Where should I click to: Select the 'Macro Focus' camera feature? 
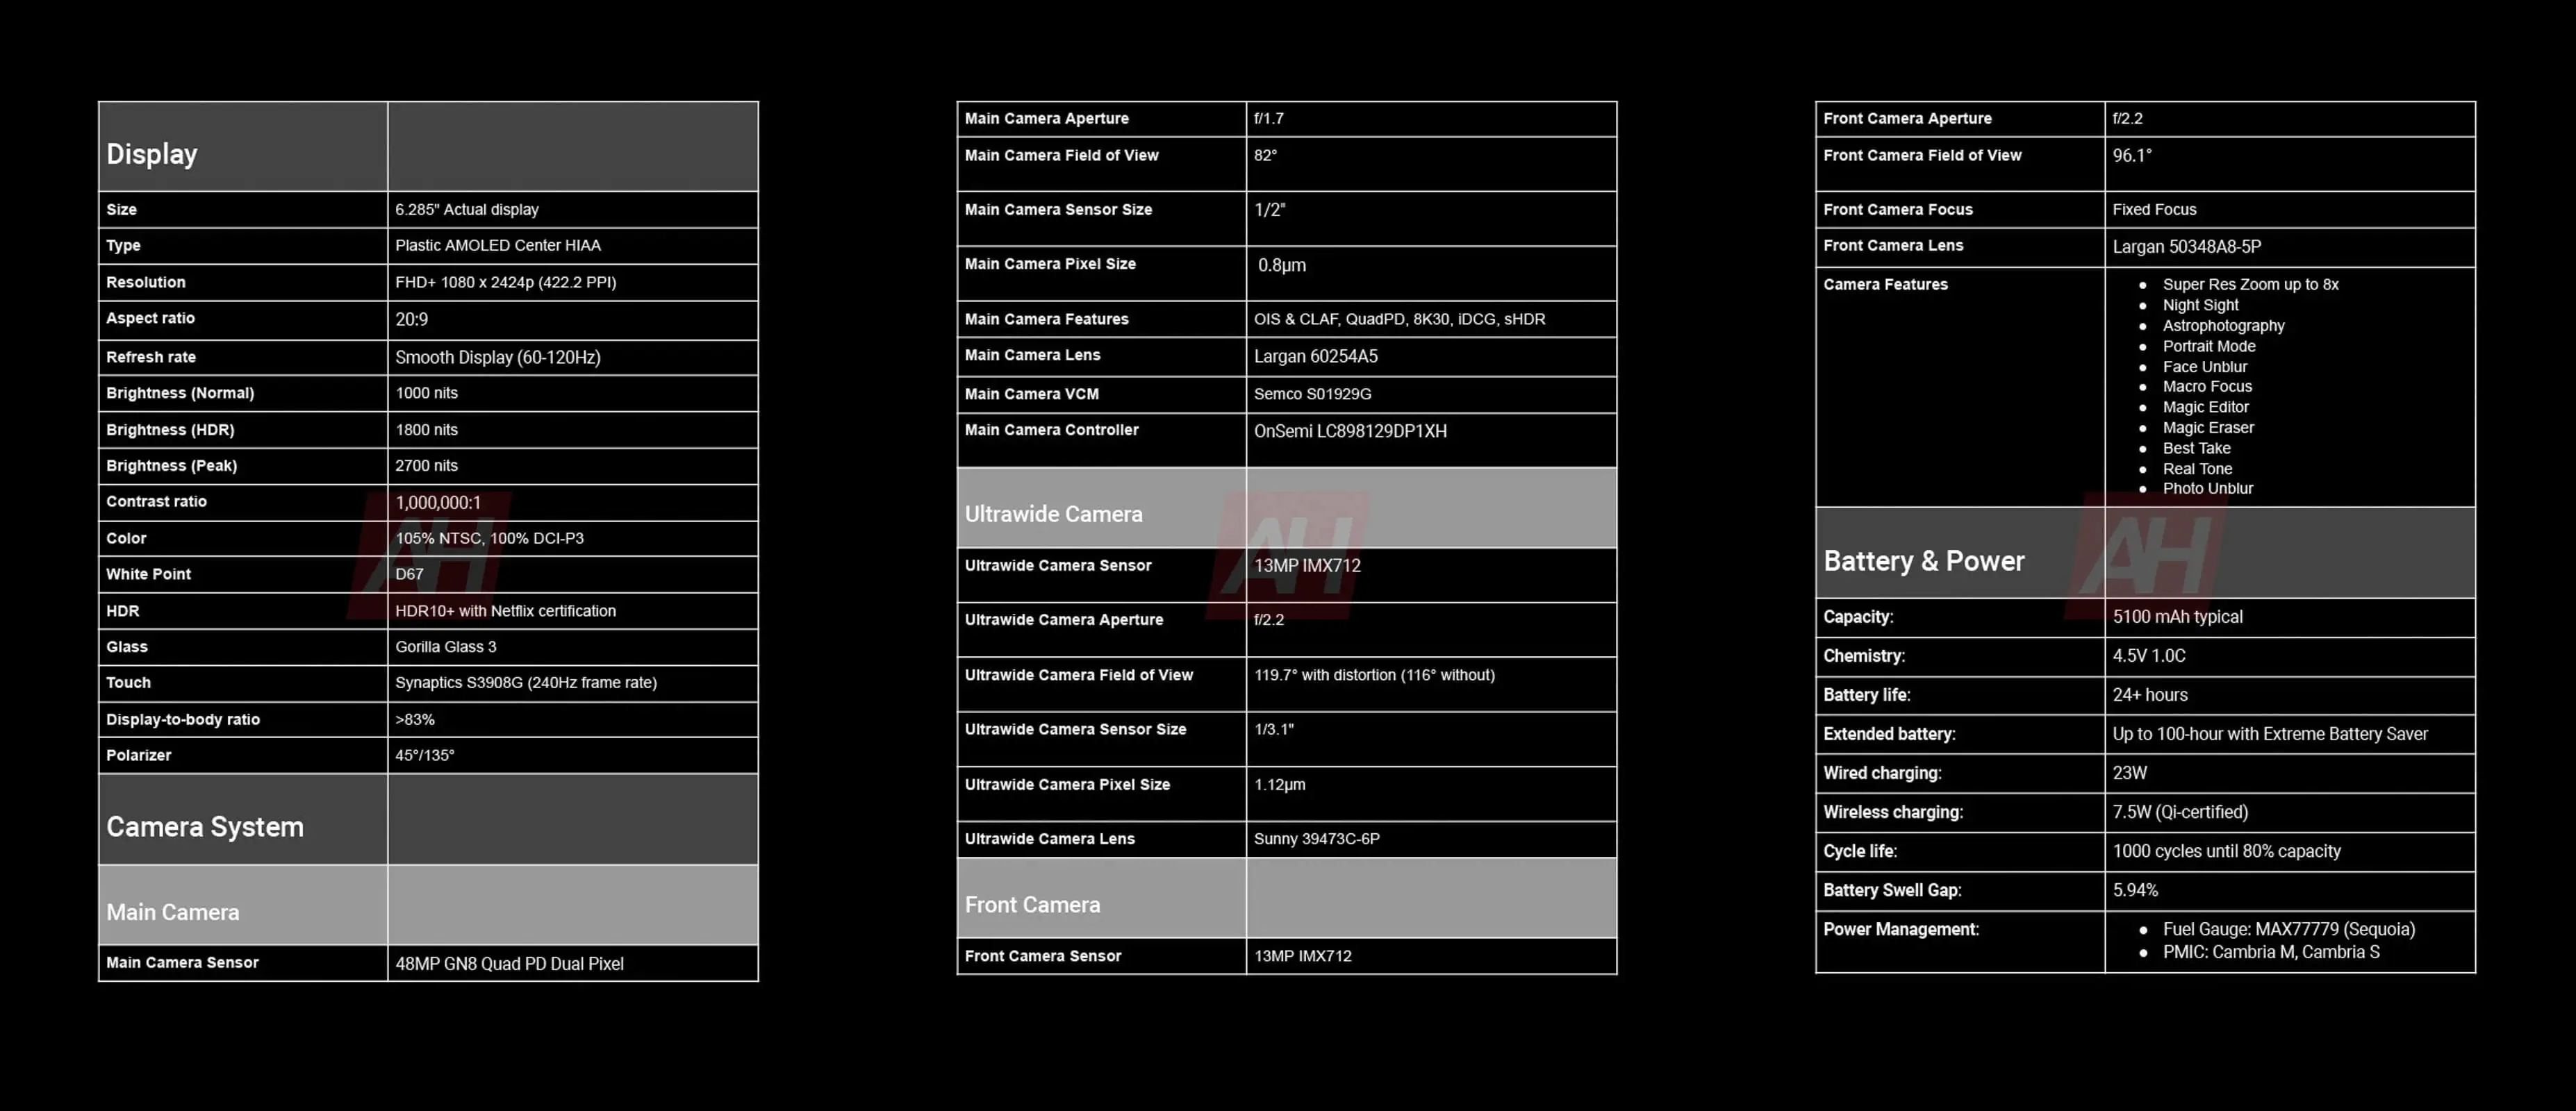(2208, 387)
